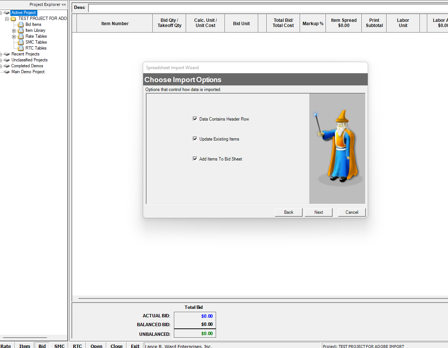The width and height of the screenshot is (448, 348).
Task: Click the RTC Tables icon
Action: (21, 48)
